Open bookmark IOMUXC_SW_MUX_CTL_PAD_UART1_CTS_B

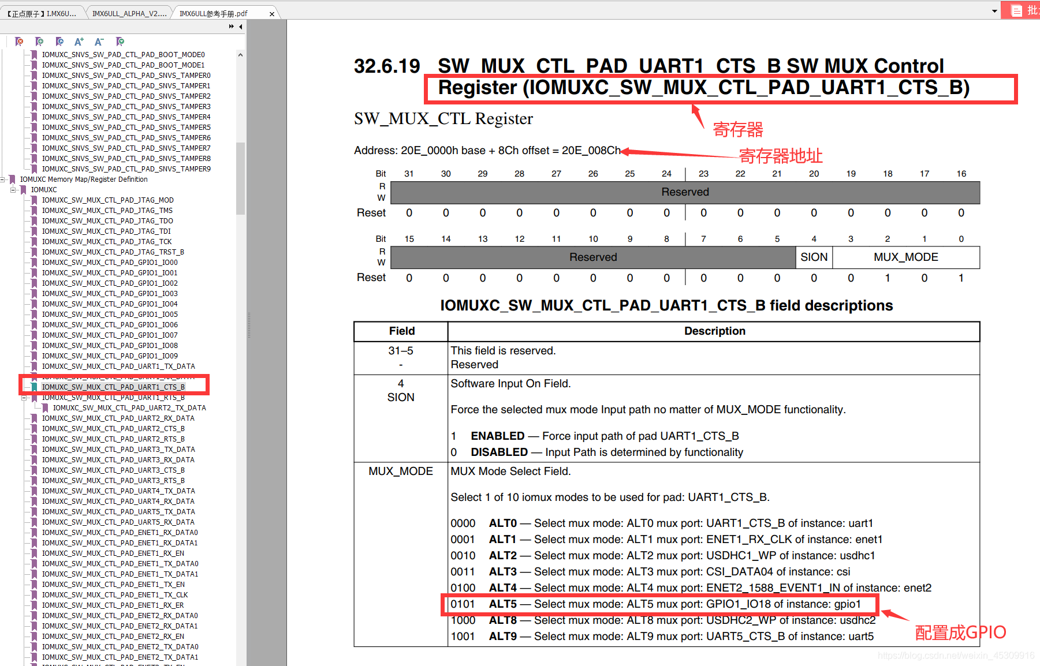(114, 387)
